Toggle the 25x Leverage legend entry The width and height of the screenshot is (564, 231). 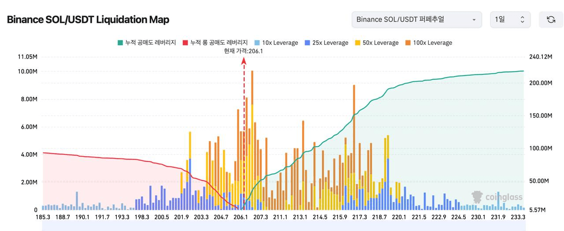tap(326, 43)
